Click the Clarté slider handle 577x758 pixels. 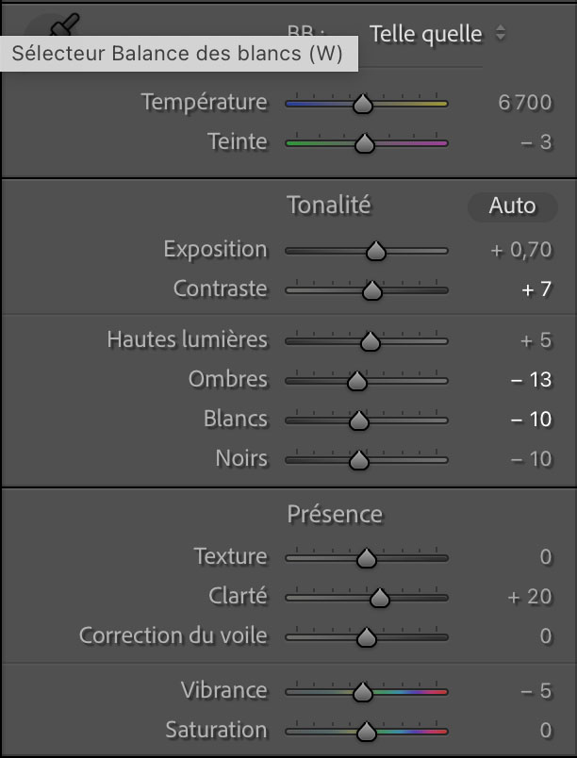tap(379, 598)
